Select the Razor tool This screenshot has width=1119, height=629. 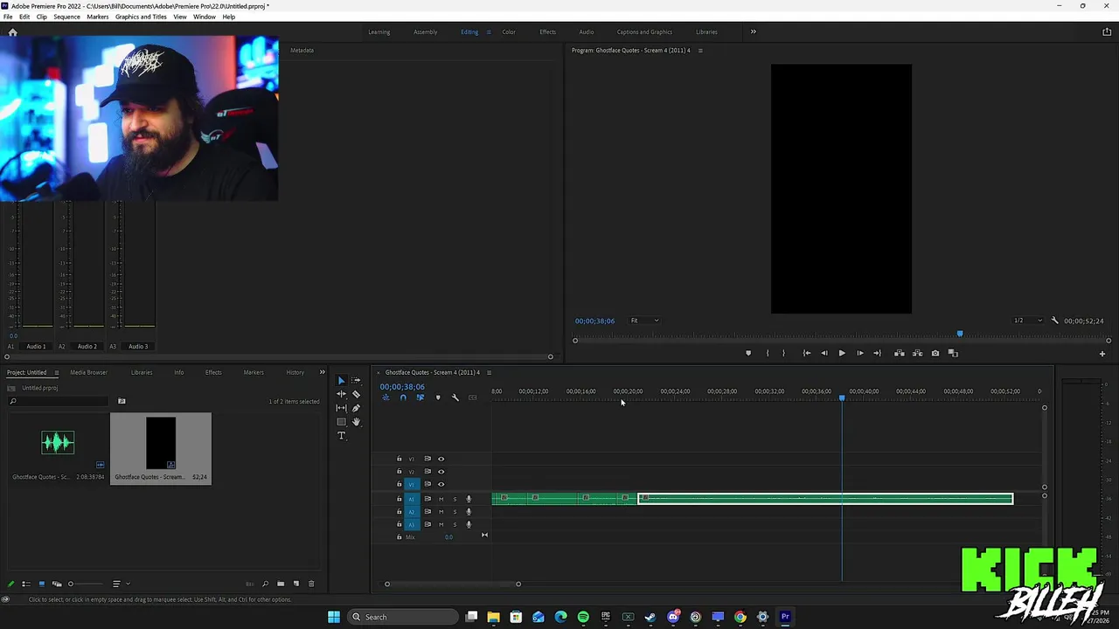(x=356, y=394)
